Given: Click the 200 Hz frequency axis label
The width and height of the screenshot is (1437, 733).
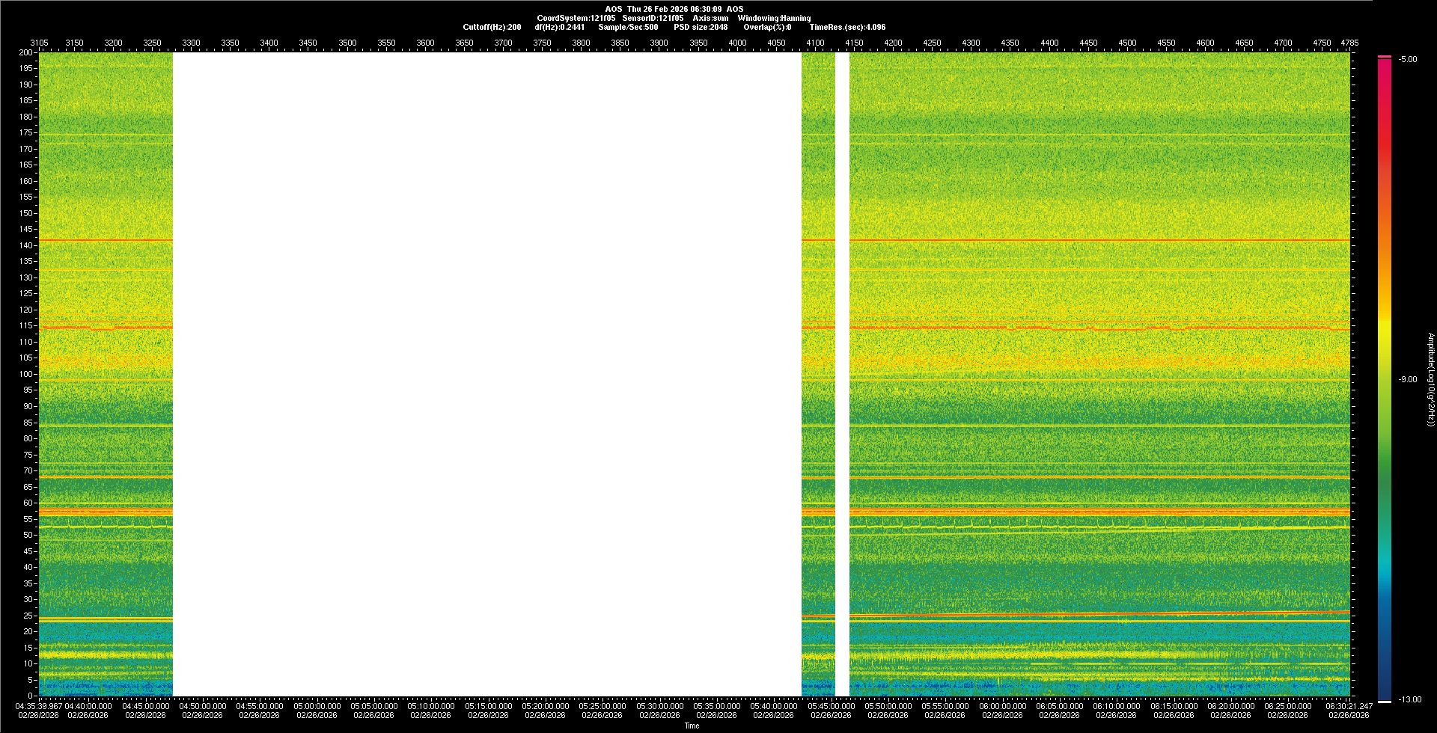Looking at the screenshot, I should click(x=25, y=52).
